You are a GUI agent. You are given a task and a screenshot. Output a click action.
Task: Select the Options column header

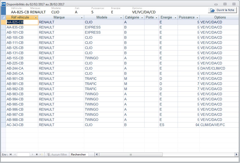coord(220,17)
